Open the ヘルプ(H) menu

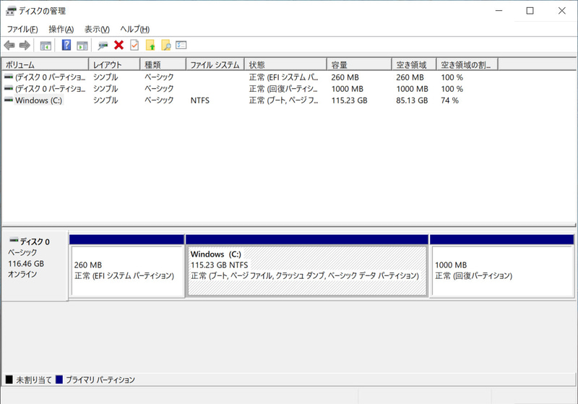135,29
